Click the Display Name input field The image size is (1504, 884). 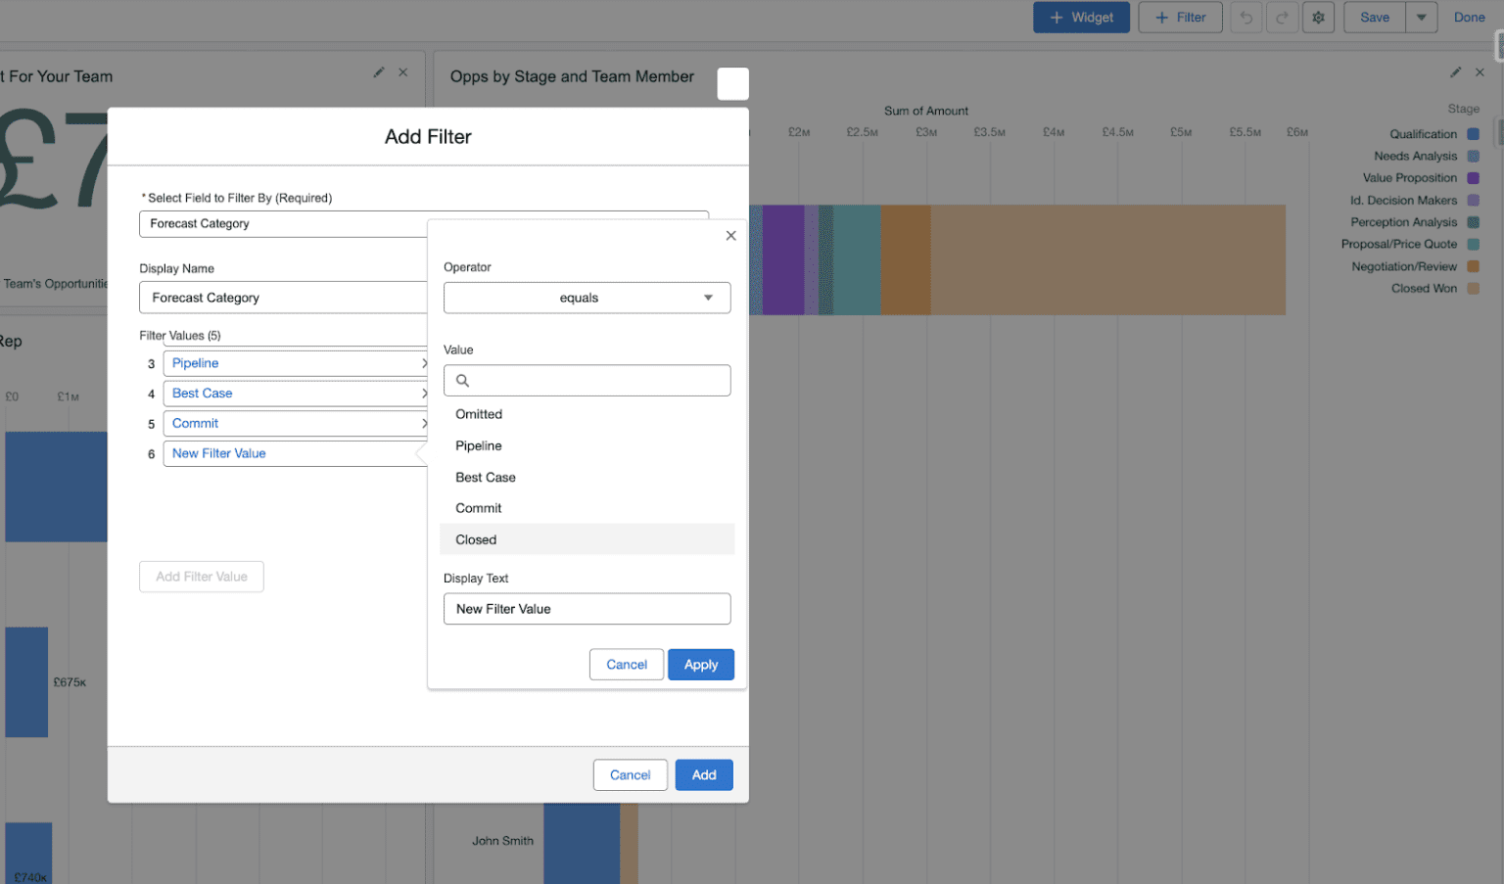(284, 298)
